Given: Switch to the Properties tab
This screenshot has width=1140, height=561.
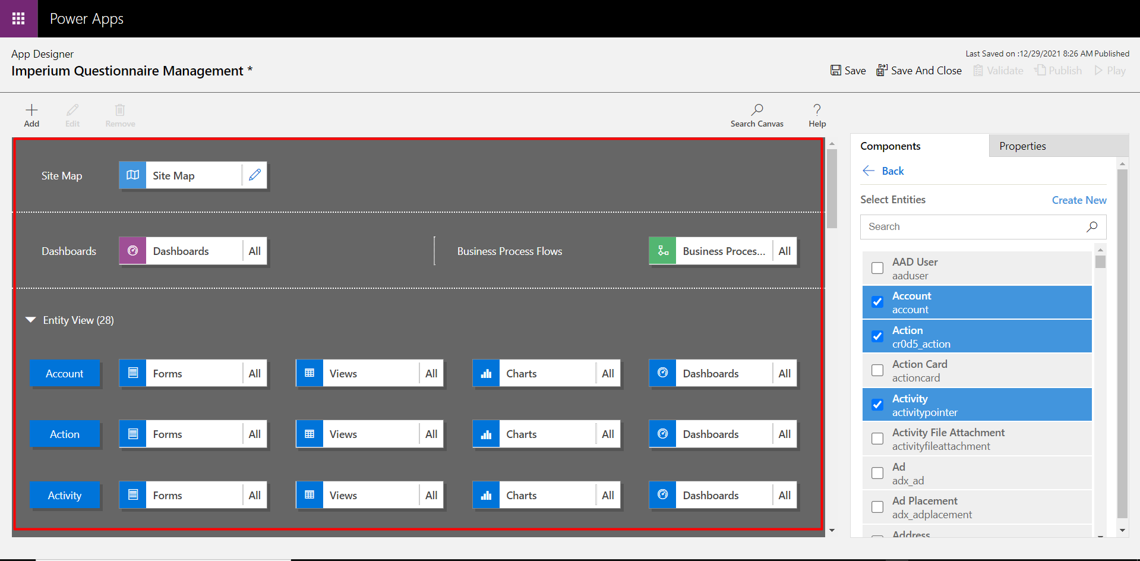Looking at the screenshot, I should (x=1022, y=146).
